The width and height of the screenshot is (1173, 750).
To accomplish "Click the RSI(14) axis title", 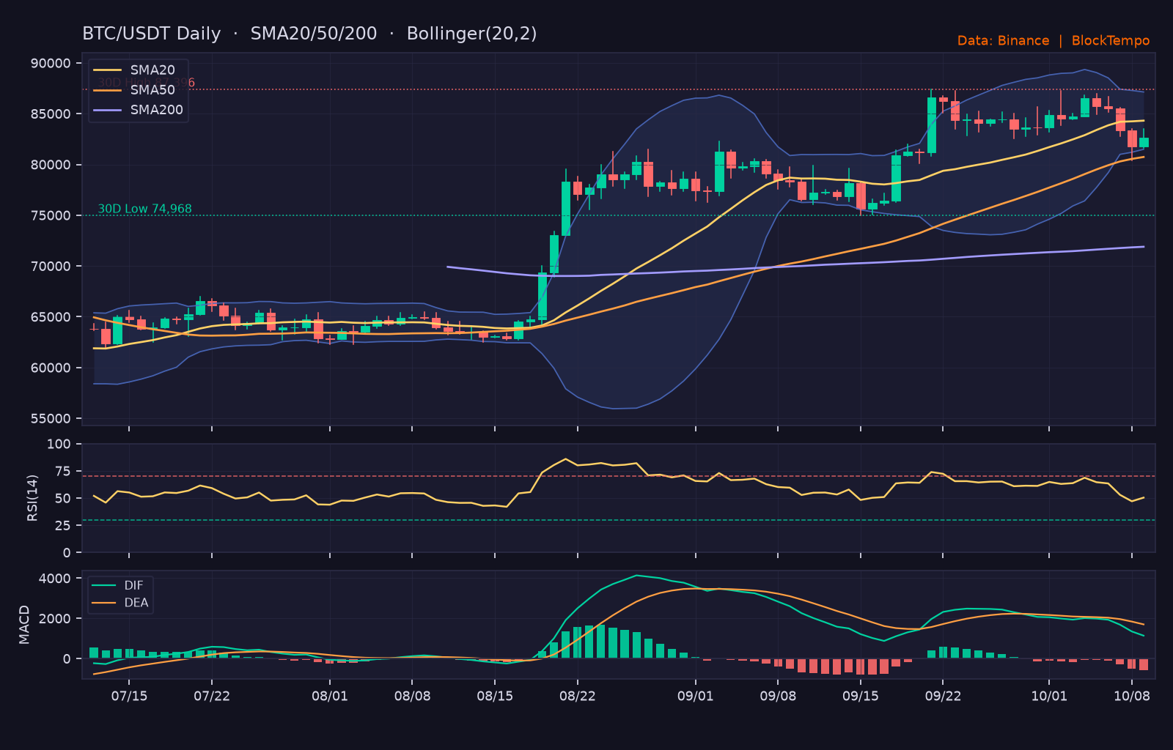I will pos(32,498).
